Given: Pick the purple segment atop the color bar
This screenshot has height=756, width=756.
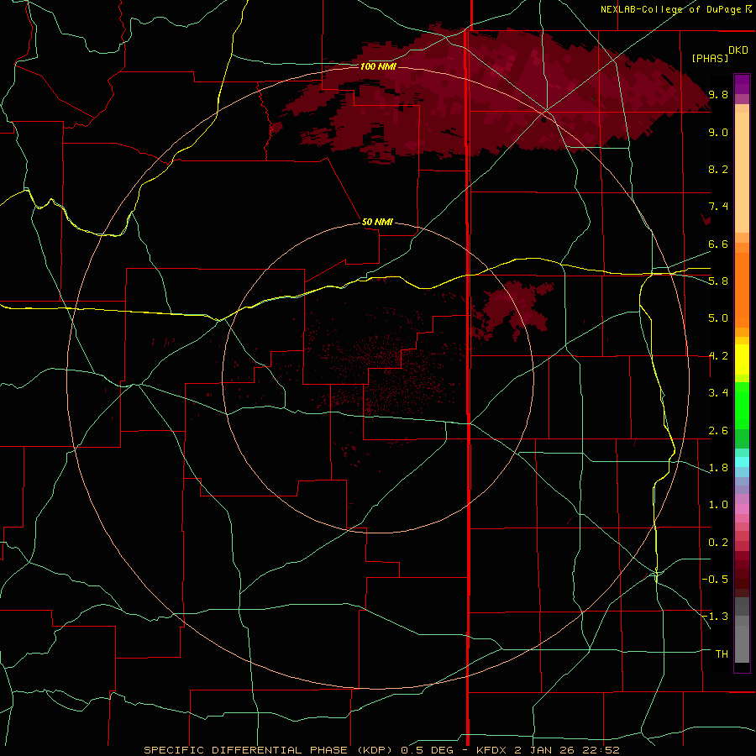Looking at the screenshot, I should pyautogui.click(x=742, y=84).
